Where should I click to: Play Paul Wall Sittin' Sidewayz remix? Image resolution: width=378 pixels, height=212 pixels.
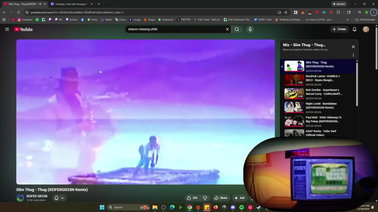coord(318,121)
